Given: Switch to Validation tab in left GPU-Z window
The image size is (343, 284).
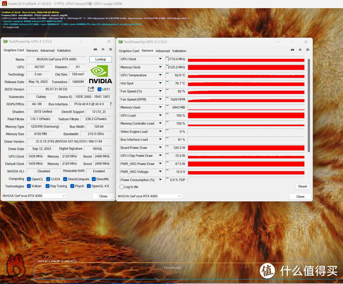Looking at the screenshot, I should 64,50.
